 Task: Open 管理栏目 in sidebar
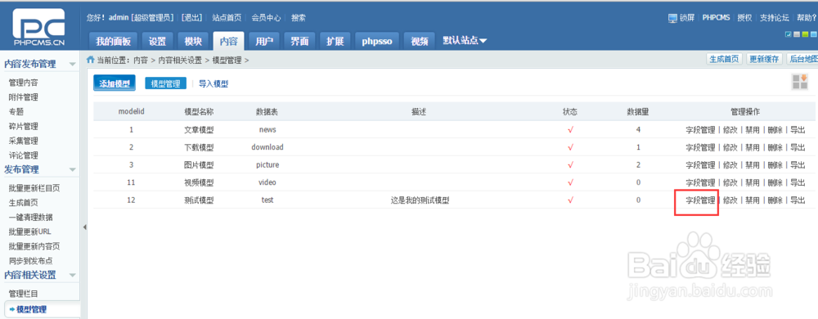click(24, 294)
